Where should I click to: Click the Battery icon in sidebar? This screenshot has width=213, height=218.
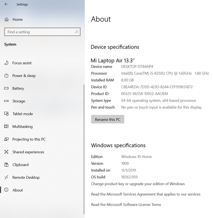(x=6, y=88)
